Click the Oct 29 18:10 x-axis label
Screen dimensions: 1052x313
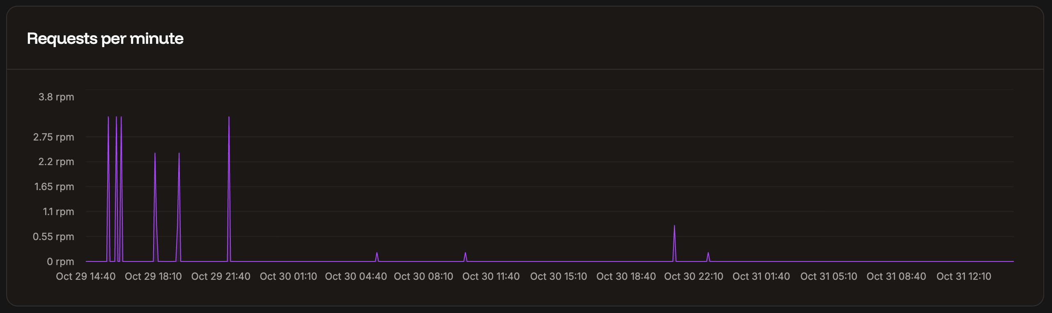click(153, 277)
